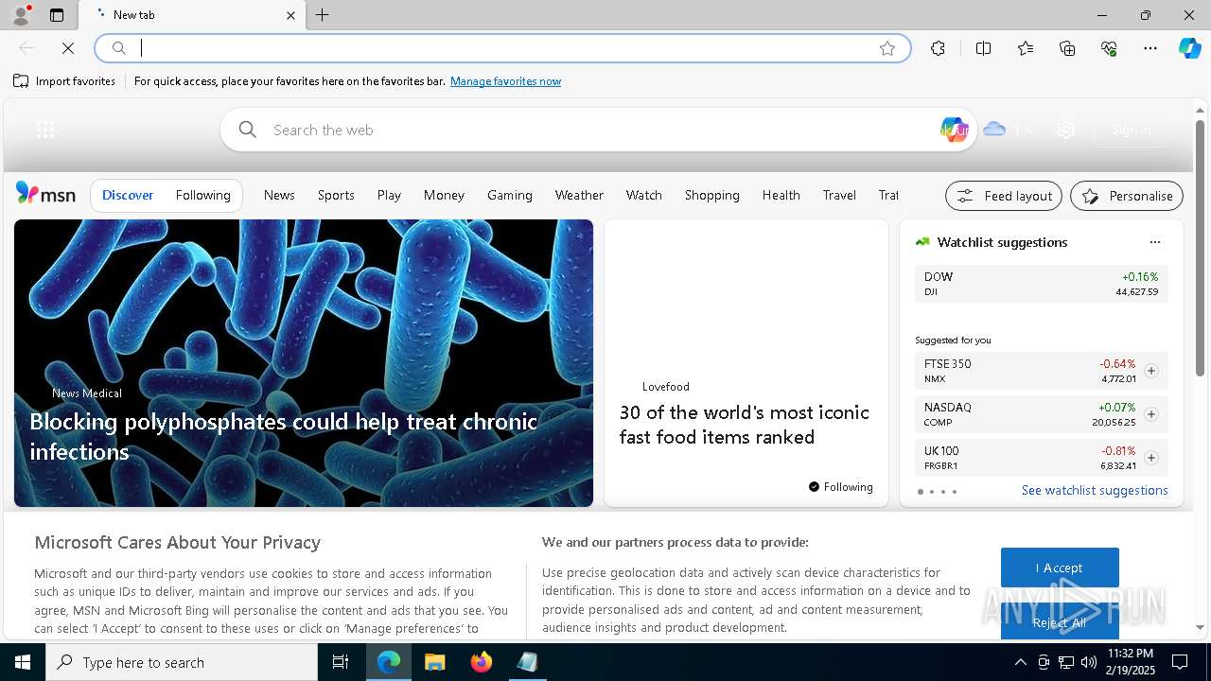This screenshot has width=1211, height=681.
Task: Add FTSE 350 to watchlist
Action: click(x=1150, y=371)
